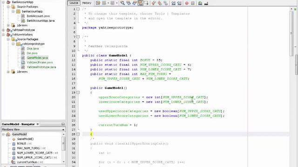The height and width of the screenshot is (167, 298).
Task: Click Find Previous Occurrence icon
Action: (129, 3)
